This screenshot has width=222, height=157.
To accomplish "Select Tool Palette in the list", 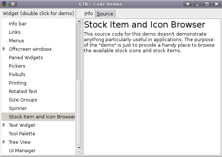I will [22, 133].
